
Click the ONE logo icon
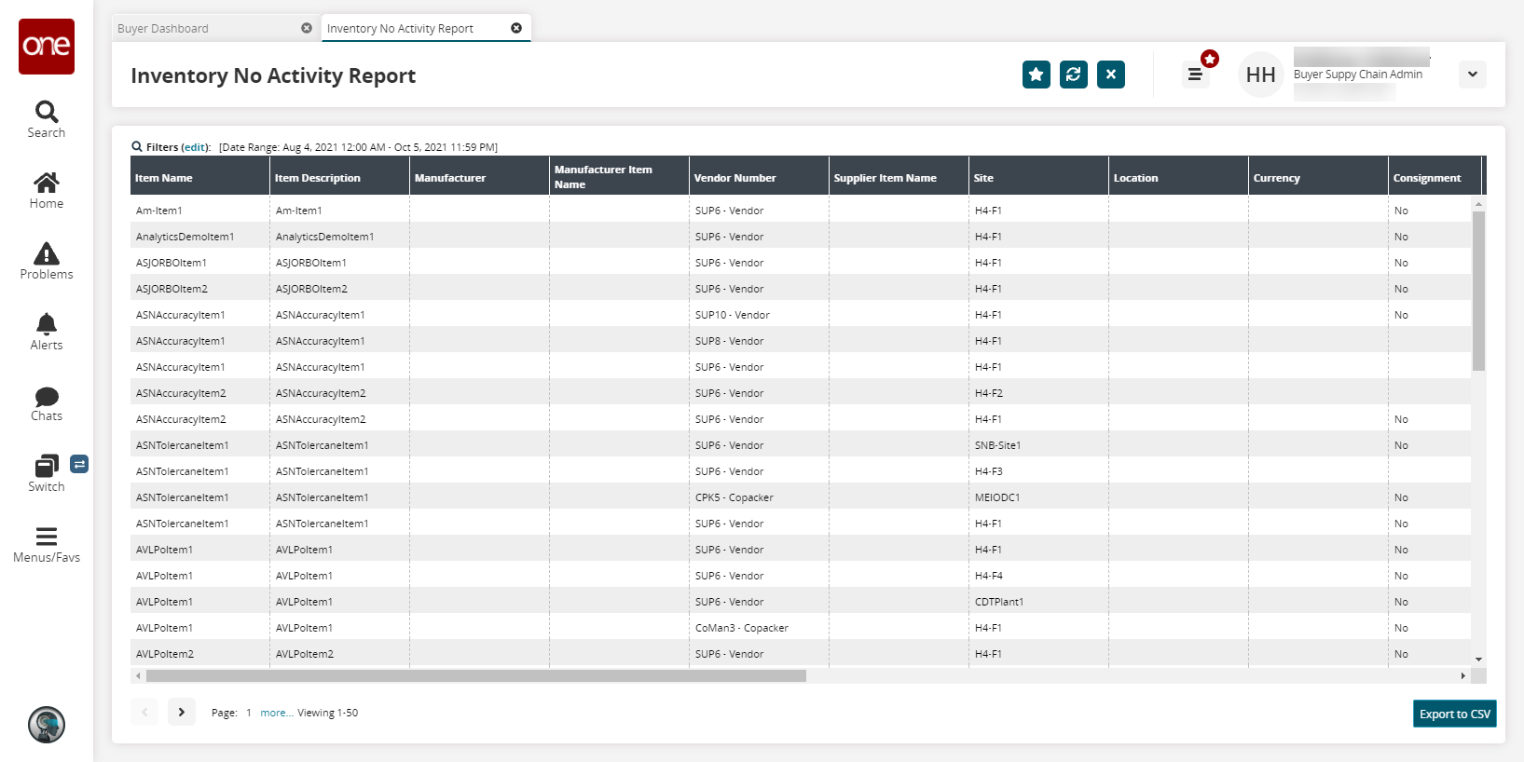coord(47,47)
